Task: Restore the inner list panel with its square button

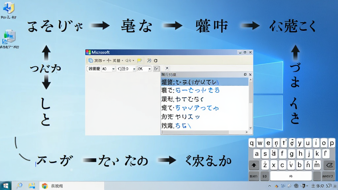Action: click(x=245, y=74)
